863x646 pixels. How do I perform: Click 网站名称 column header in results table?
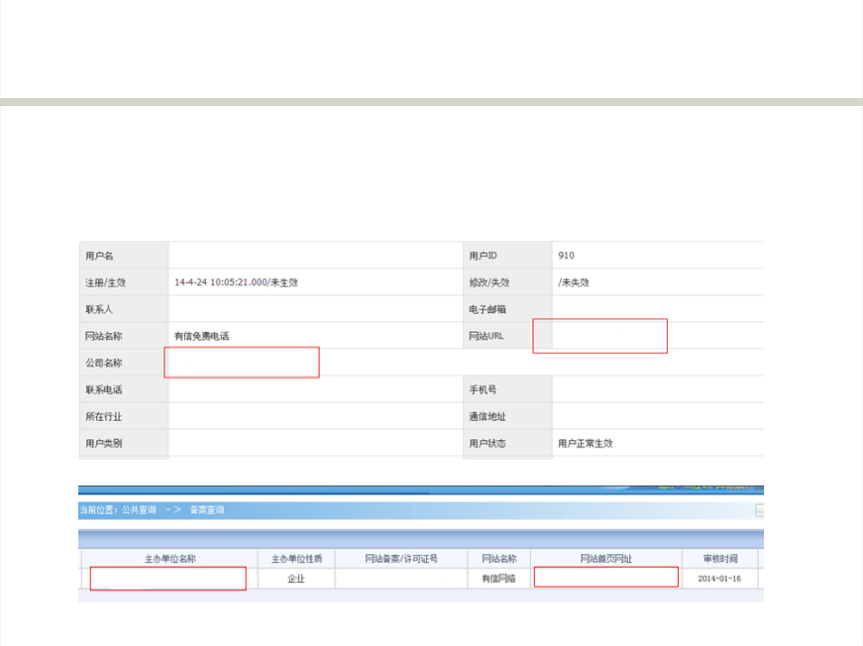pos(499,559)
